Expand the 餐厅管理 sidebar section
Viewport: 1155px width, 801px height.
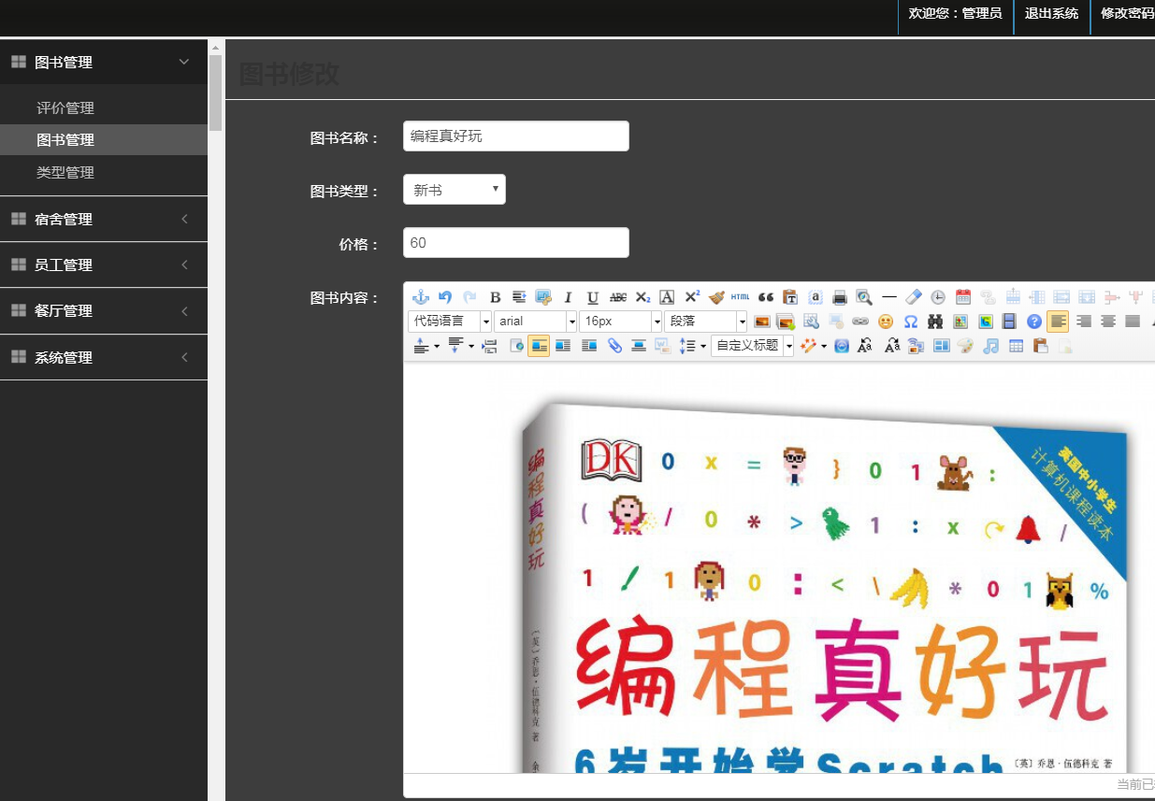click(104, 310)
